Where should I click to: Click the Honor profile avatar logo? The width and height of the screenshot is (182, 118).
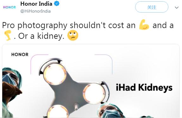pyautogui.click(x=9, y=7)
